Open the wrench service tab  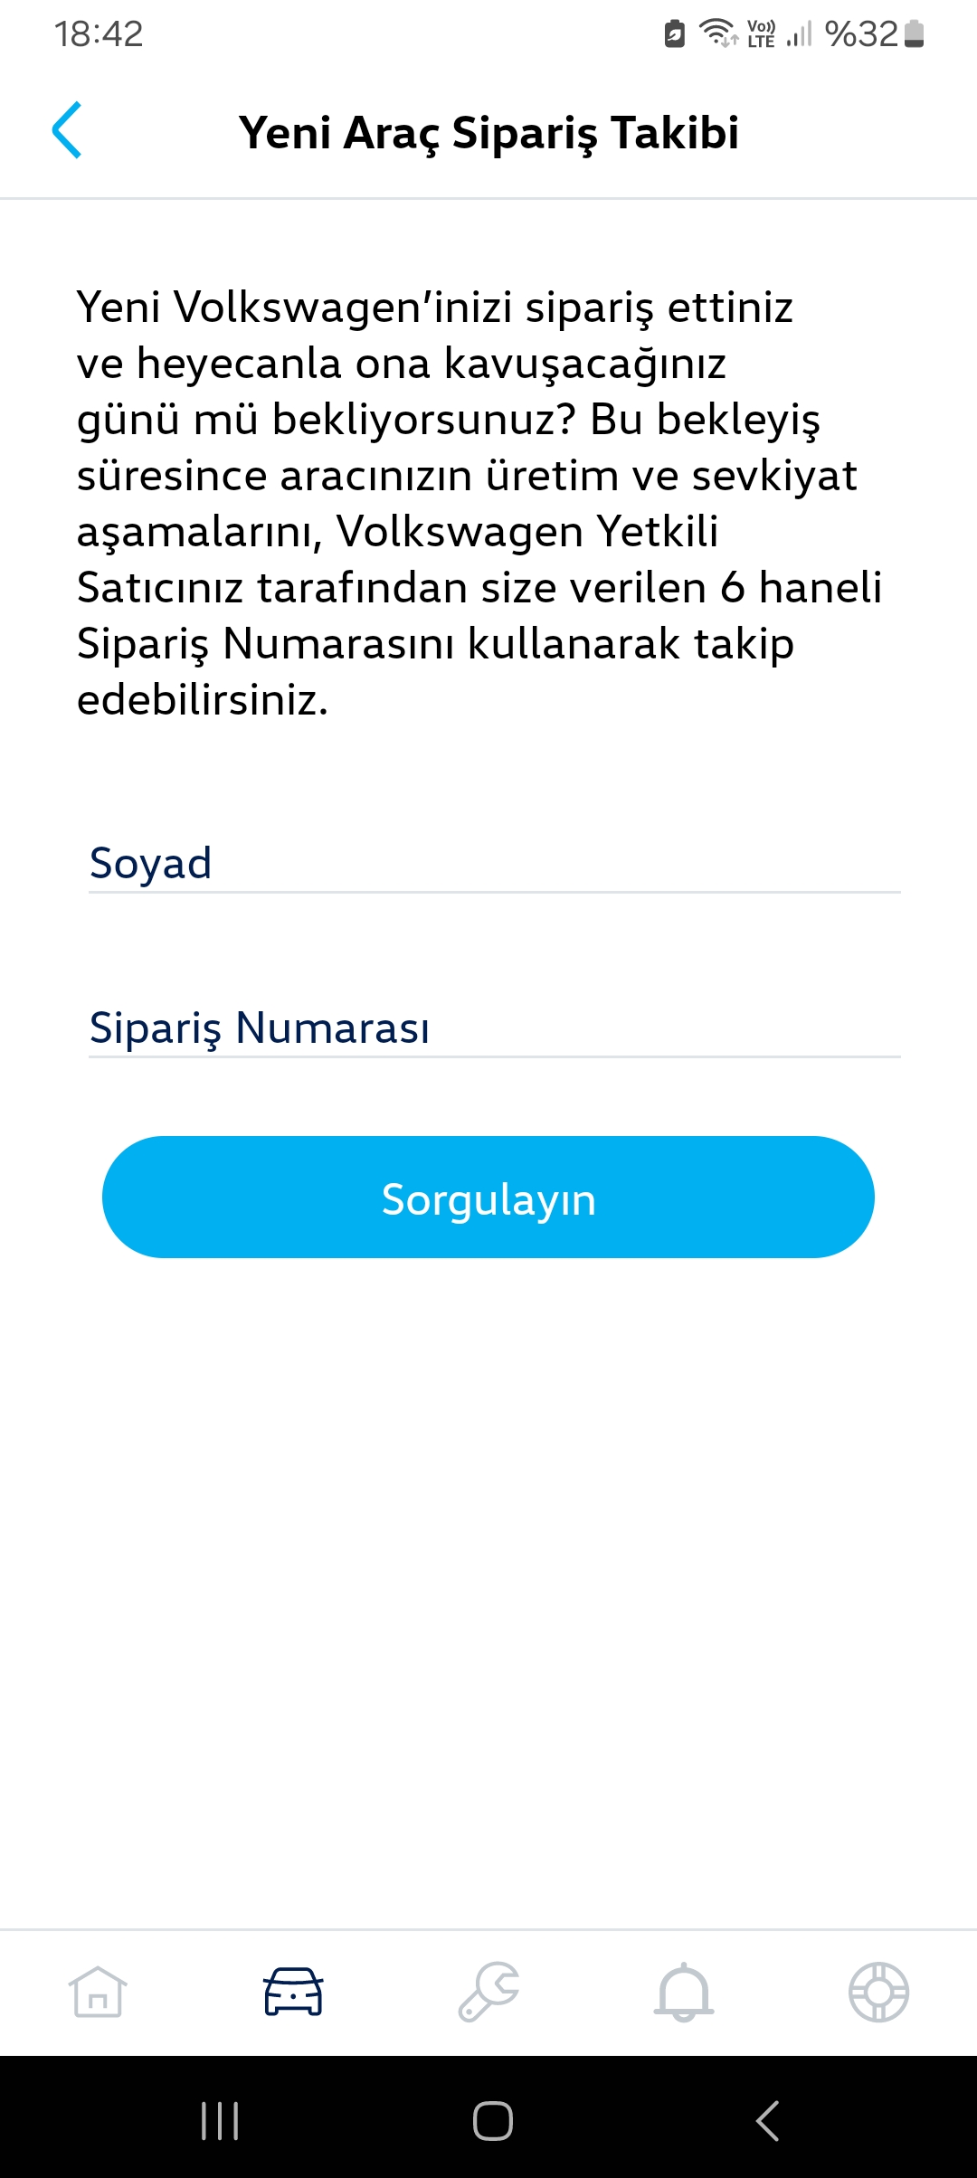click(488, 1992)
